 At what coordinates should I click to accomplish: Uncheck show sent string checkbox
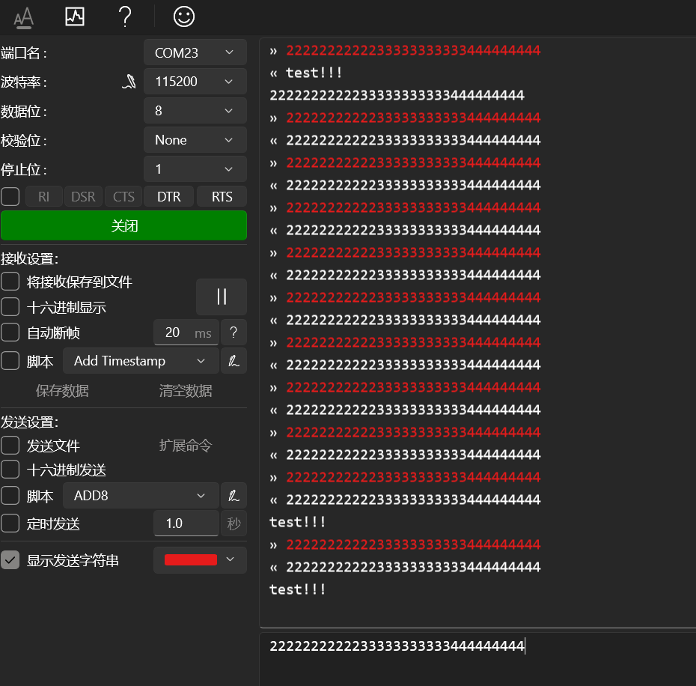(x=10, y=560)
